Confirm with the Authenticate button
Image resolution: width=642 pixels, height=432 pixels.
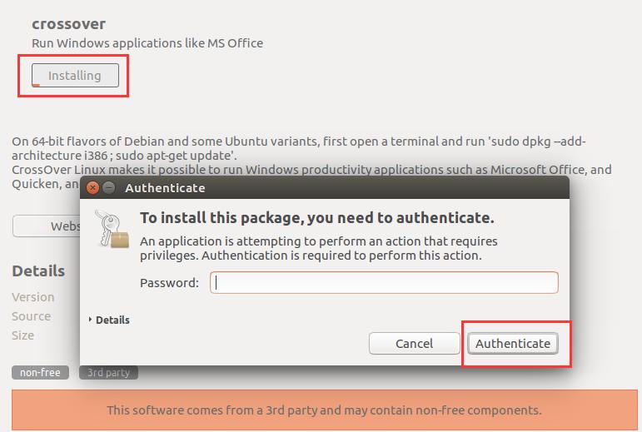click(x=512, y=343)
